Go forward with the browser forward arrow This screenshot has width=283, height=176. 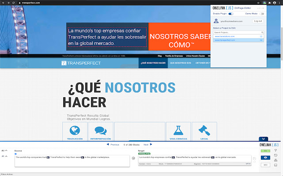click(x=8, y=3)
